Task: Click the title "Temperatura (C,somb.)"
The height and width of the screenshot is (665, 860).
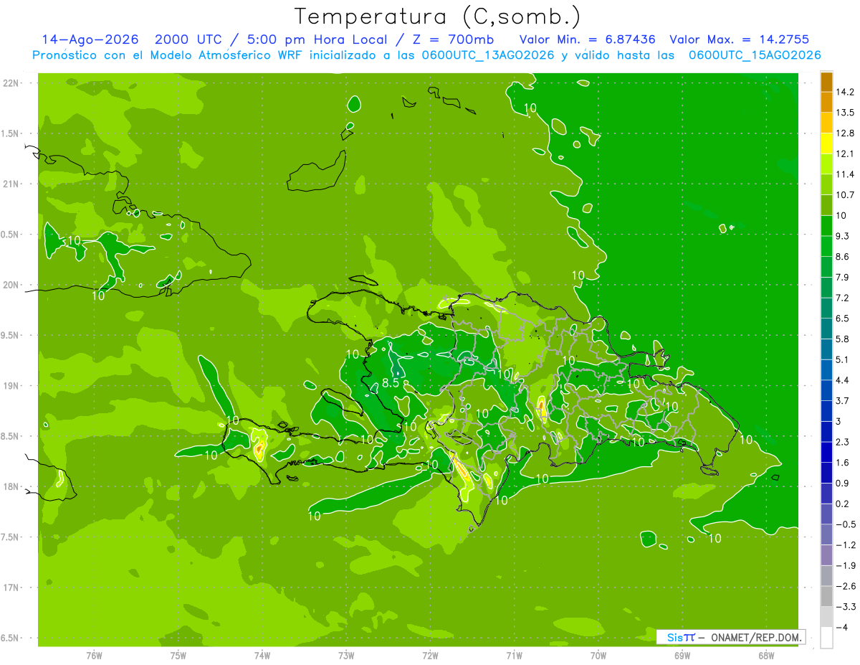Action: click(438, 17)
